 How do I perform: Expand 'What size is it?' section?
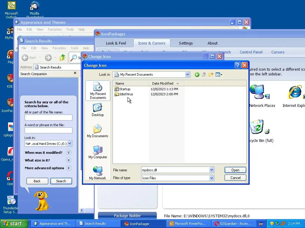point(69,160)
